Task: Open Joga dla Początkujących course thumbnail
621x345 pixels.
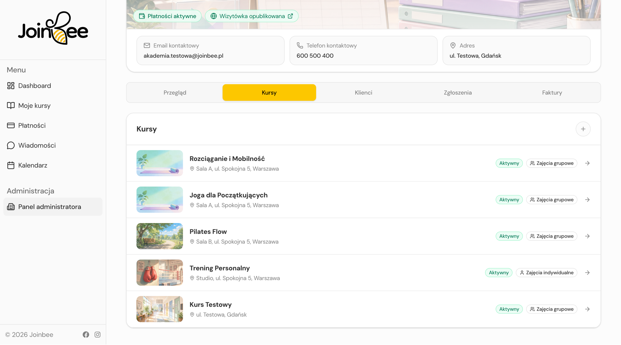Action: pyautogui.click(x=160, y=199)
